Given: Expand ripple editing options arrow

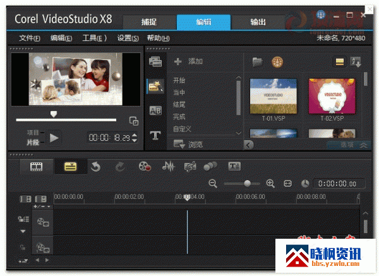Looking at the screenshot, I should (23, 231).
